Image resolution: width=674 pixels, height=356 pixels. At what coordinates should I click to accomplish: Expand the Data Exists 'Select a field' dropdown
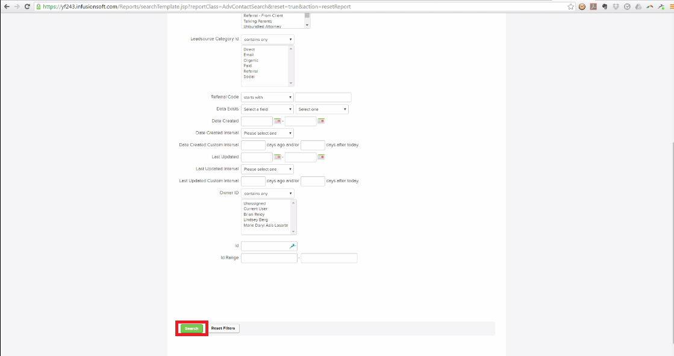click(267, 109)
